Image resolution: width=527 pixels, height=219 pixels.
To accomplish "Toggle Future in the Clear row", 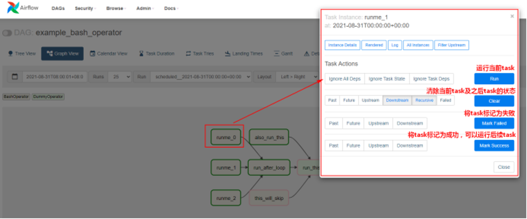I will pos(349,100).
